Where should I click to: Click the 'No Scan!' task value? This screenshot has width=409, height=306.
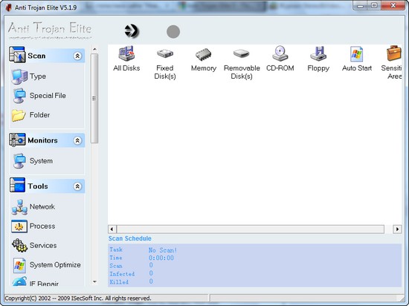click(x=163, y=250)
